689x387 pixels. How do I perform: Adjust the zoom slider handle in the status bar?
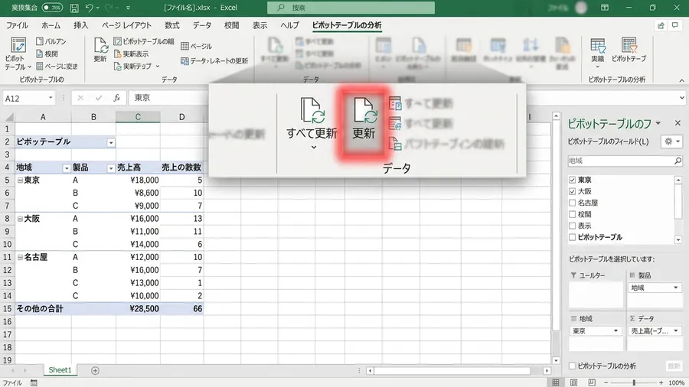(x=634, y=382)
